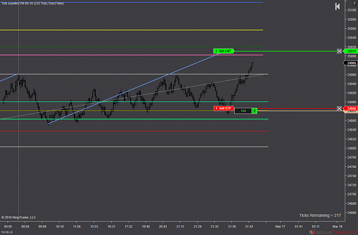Select the steep blue rising trendline
Image resolution: width=358 pixels, height=235 pixels.
[133, 89]
